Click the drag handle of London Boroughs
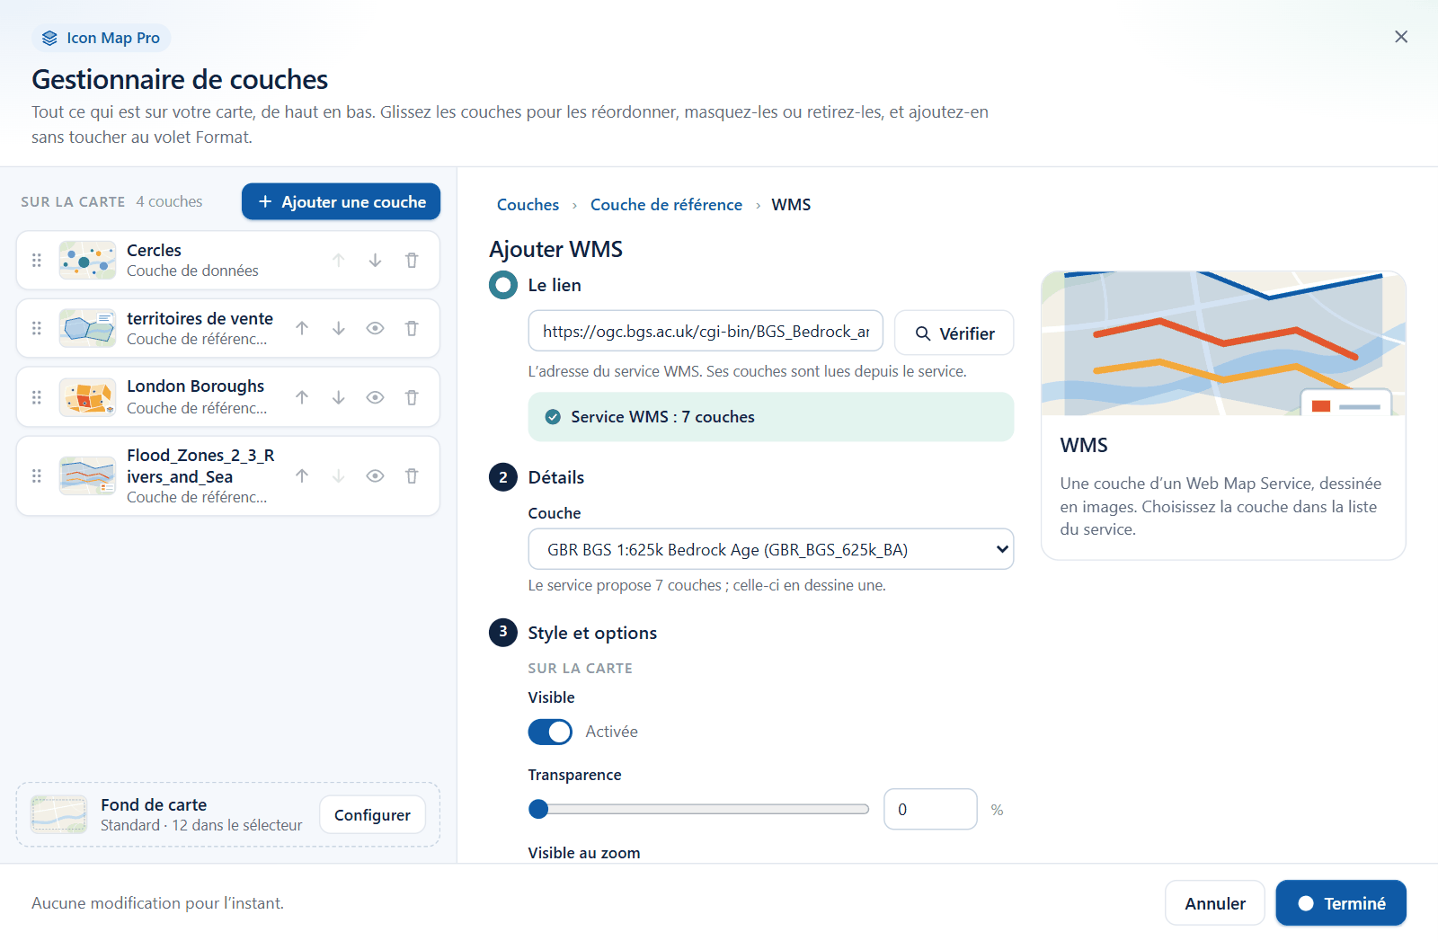This screenshot has height=941, width=1438. [37, 397]
